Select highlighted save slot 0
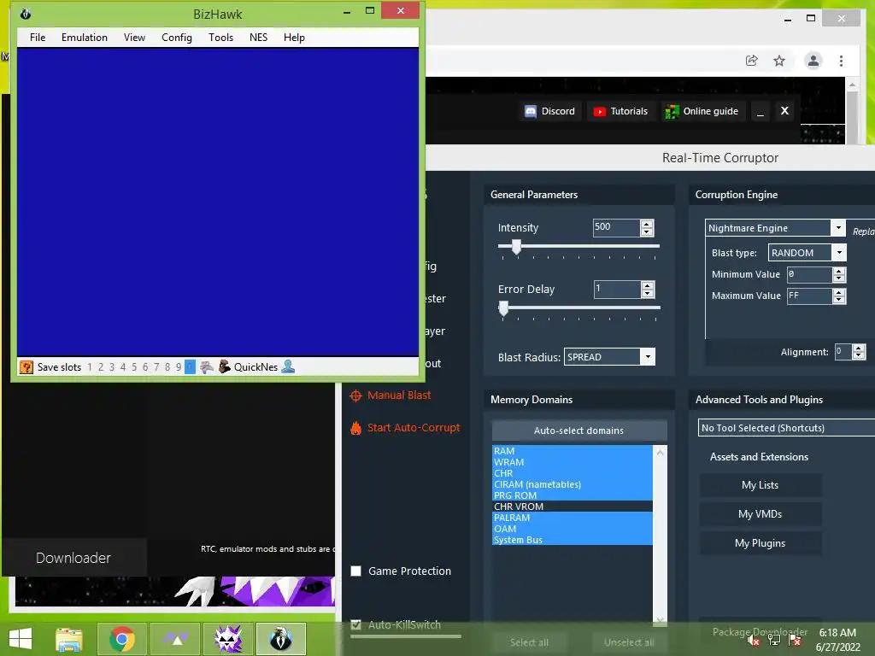875x656 pixels. [190, 367]
